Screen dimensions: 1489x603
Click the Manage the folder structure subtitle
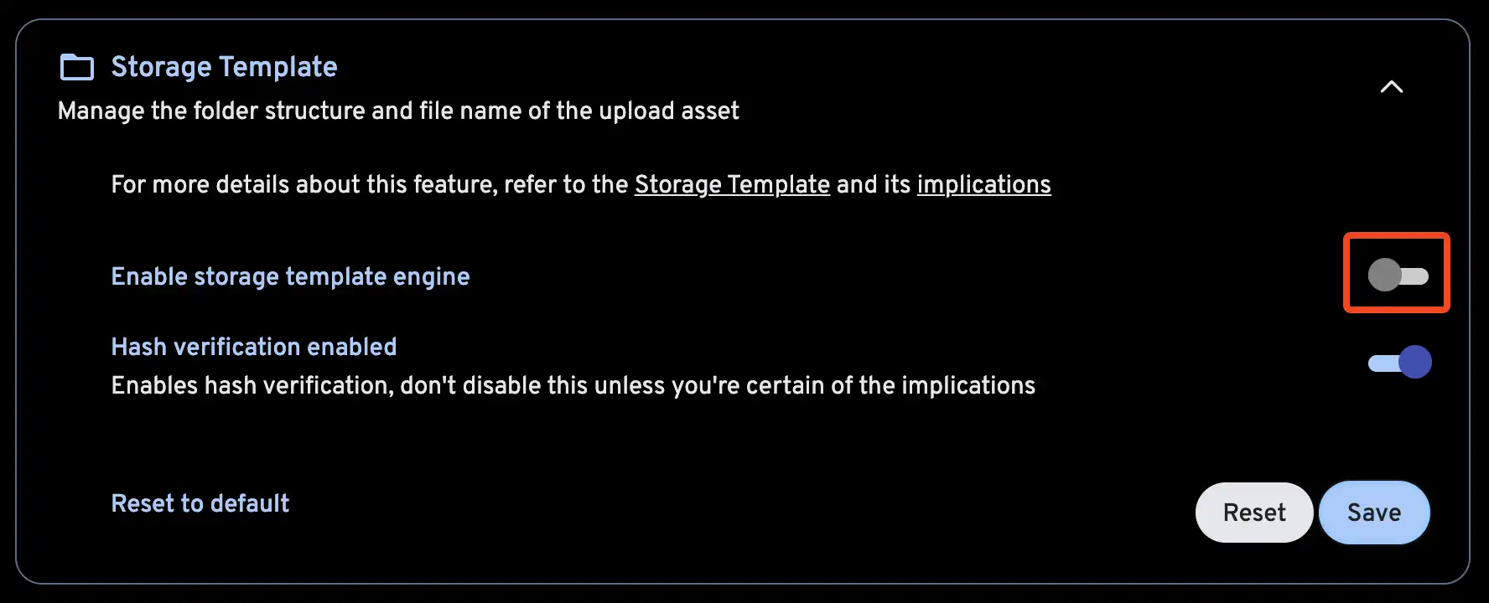[398, 111]
